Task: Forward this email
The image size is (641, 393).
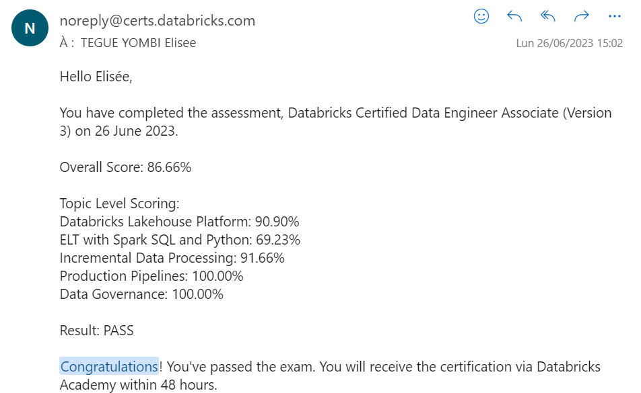Action: click(x=581, y=16)
